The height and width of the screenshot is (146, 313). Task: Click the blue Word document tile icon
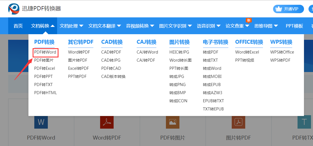point(41,122)
